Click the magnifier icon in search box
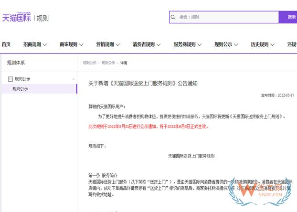Image resolution: width=297 pixels, height=212 pixels. click(x=173, y=17)
